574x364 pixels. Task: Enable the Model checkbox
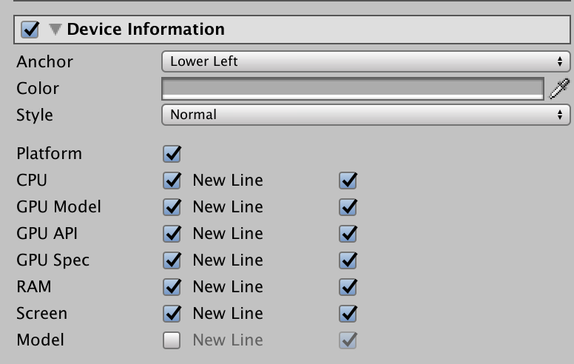[172, 340]
